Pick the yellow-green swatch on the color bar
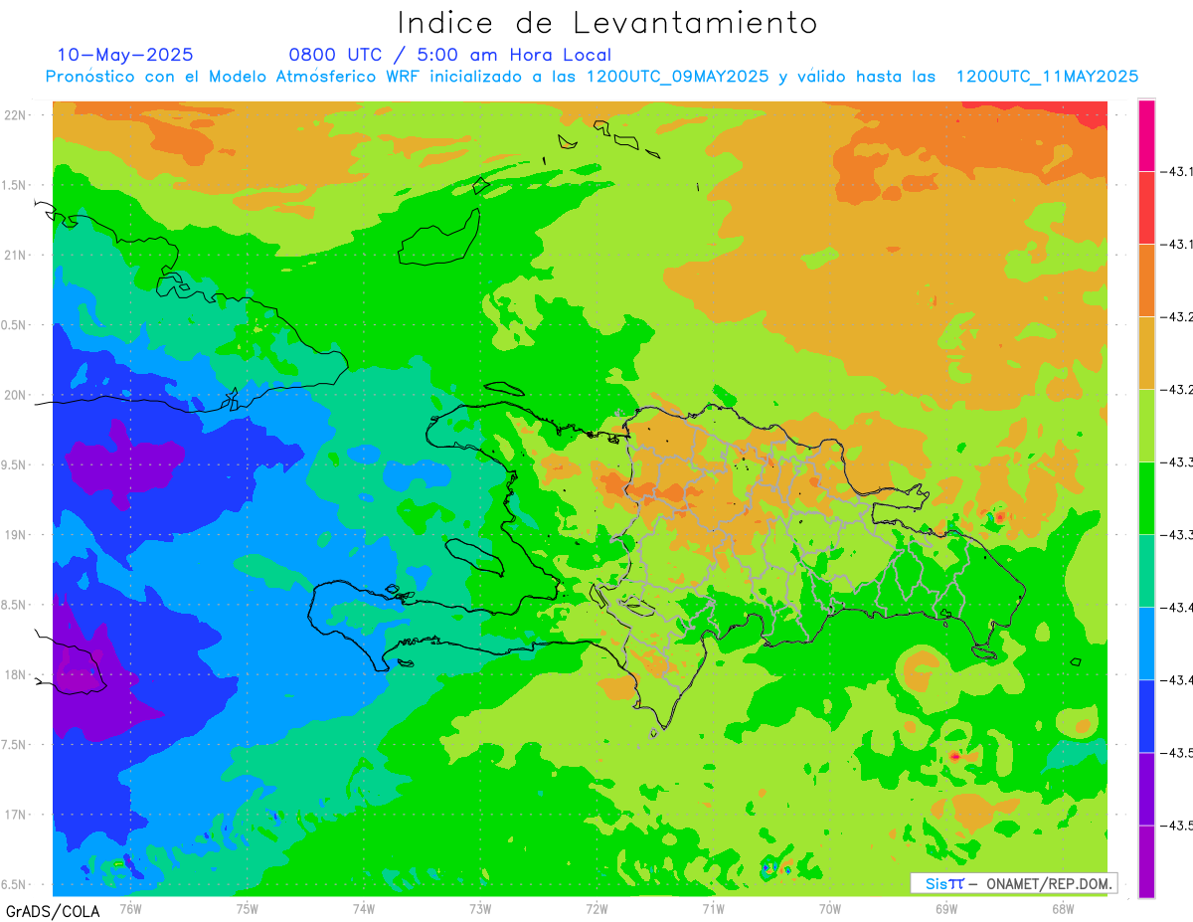 coord(1146,426)
